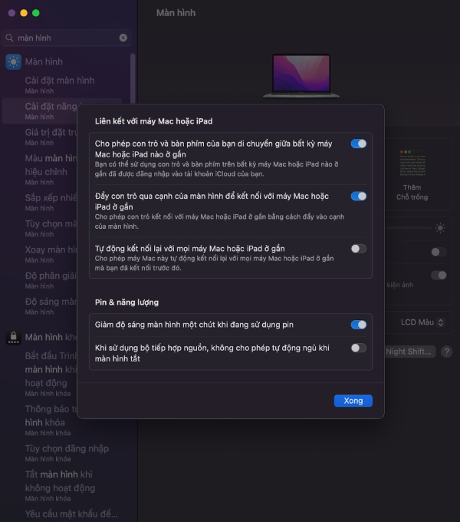Disable cursor and keyboard sharing between Macs toggle
This screenshot has width=460, height=522.
point(359,144)
